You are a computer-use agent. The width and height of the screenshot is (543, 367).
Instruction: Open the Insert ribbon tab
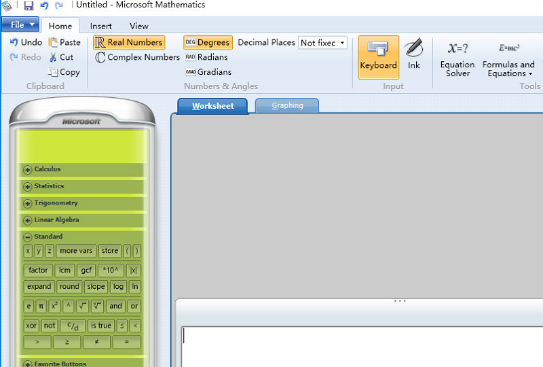tap(100, 26)
